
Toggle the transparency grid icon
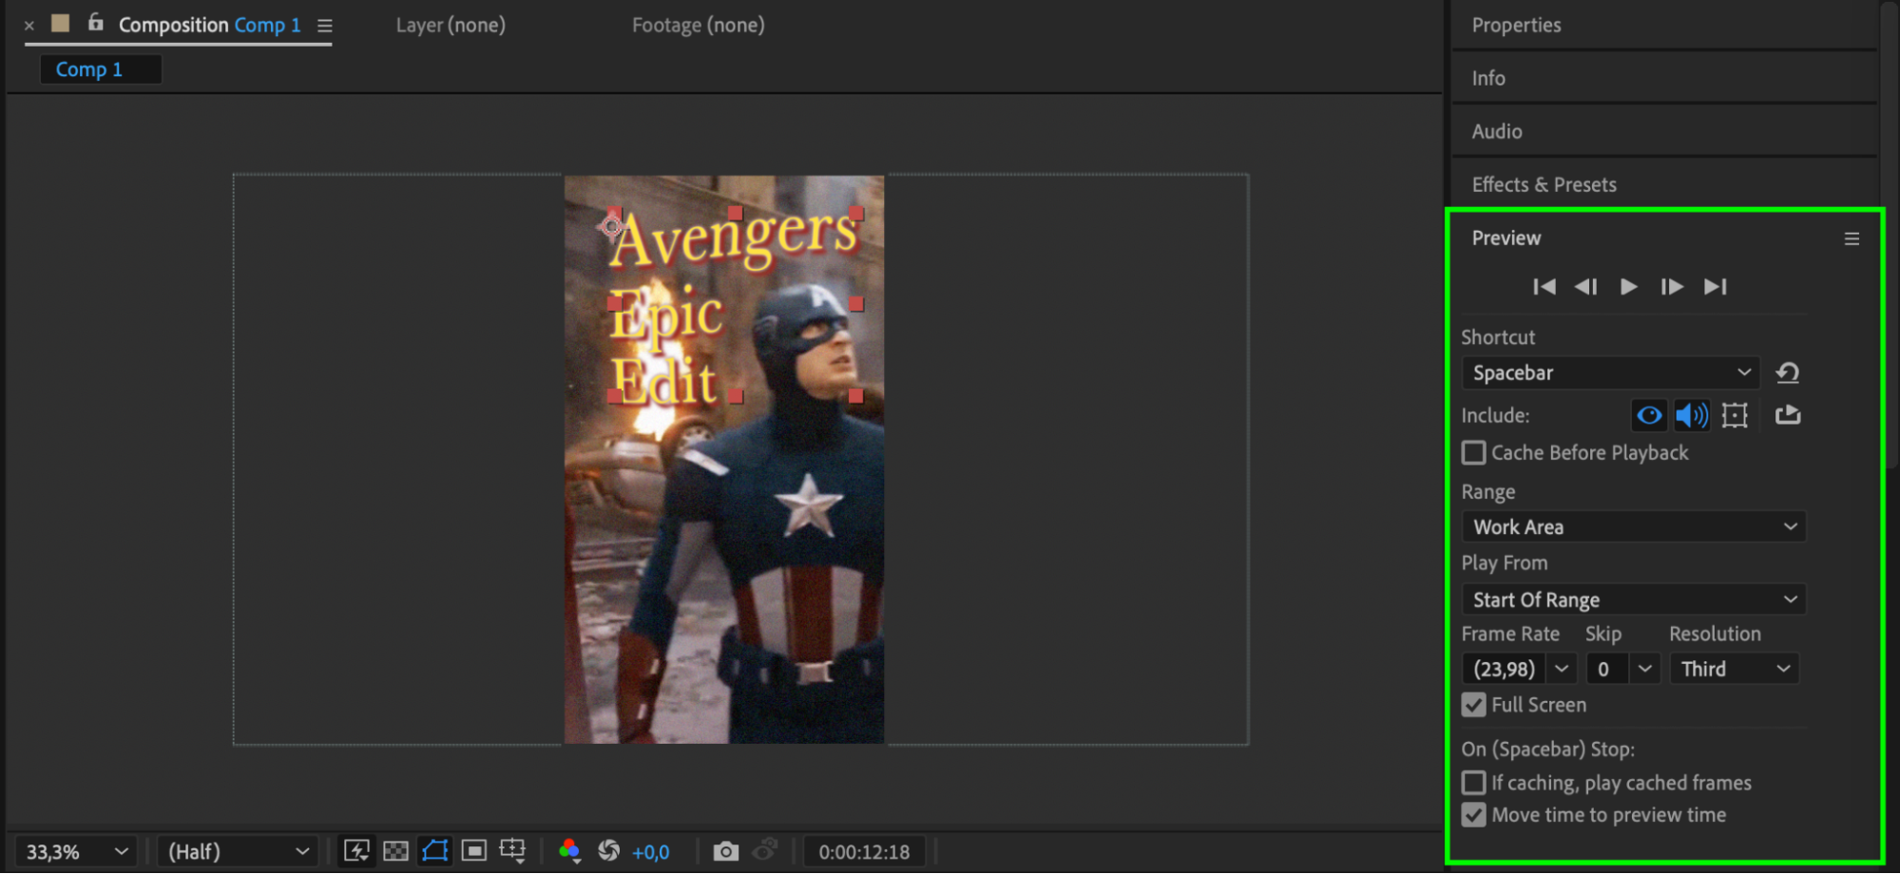[x=395, y=851]
